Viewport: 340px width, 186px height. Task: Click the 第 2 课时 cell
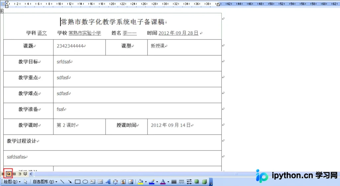(x=79, y=127)
